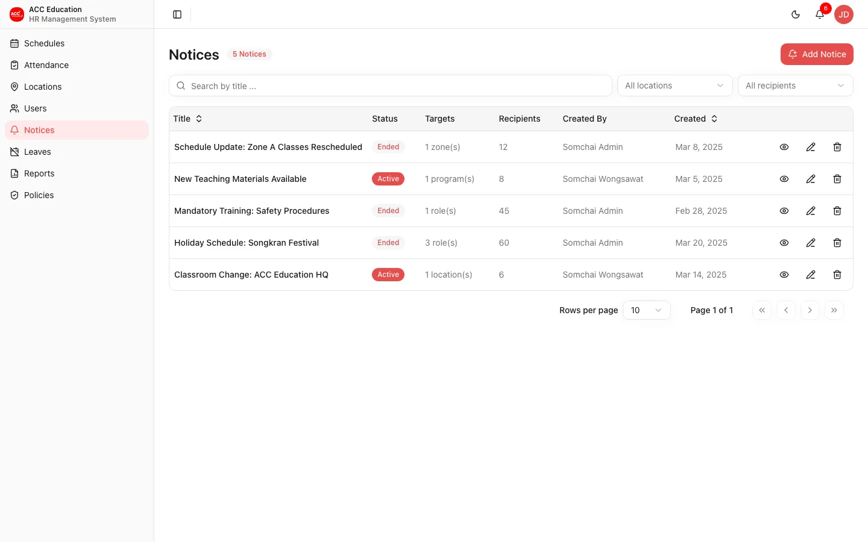Click Feb 28, 2025 created date
This screenshot has width=868, height=542.
701,211
